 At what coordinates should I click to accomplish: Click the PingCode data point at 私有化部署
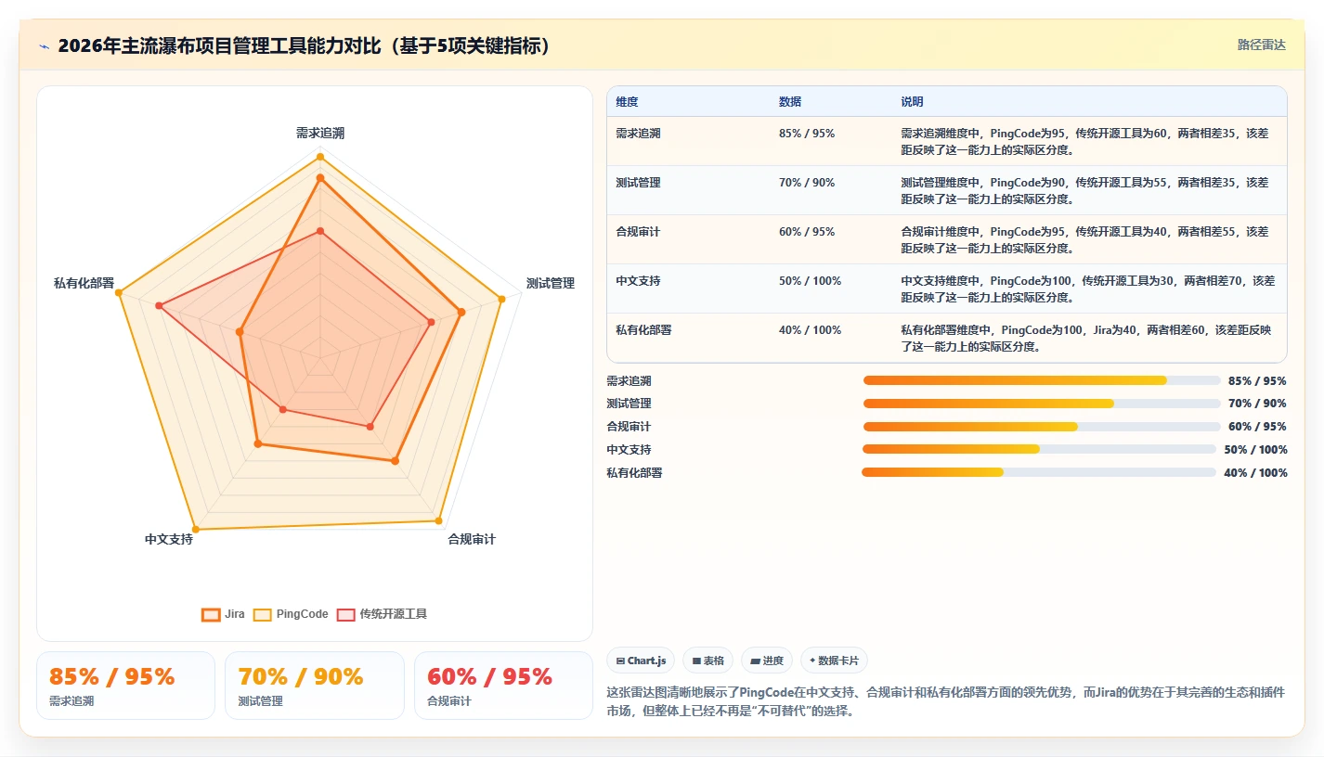[x=119, y=293]
